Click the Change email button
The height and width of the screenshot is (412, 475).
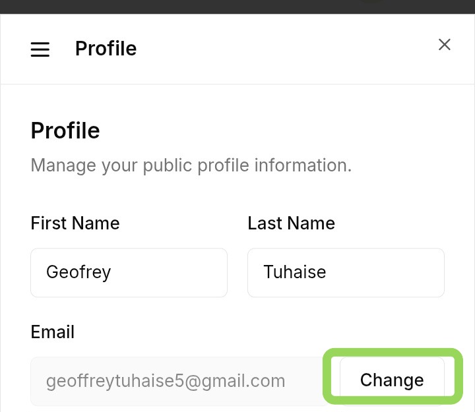click(x=392, y=380)
